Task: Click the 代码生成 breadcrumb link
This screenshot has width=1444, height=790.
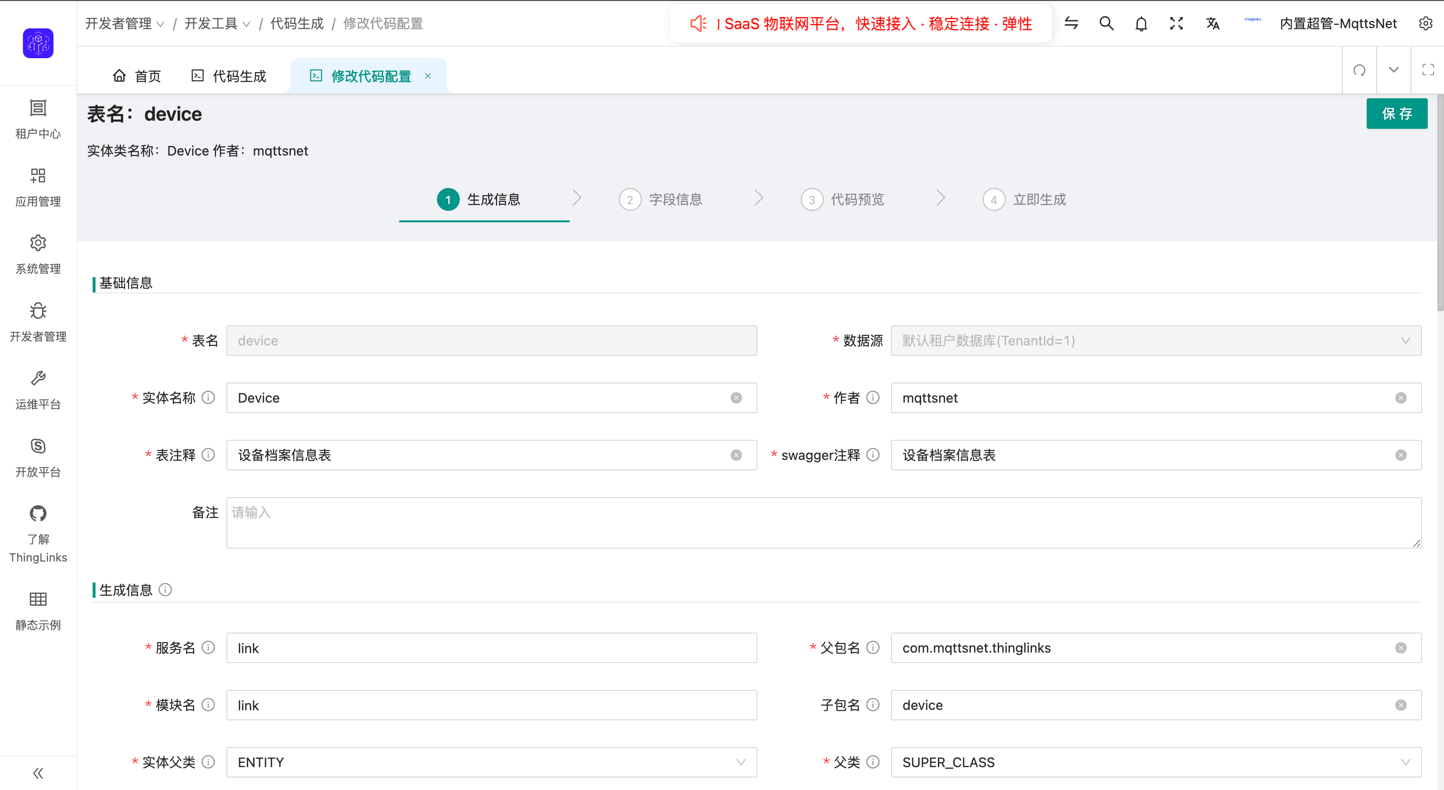Action: pyautogui.click(x=297, y=23)
